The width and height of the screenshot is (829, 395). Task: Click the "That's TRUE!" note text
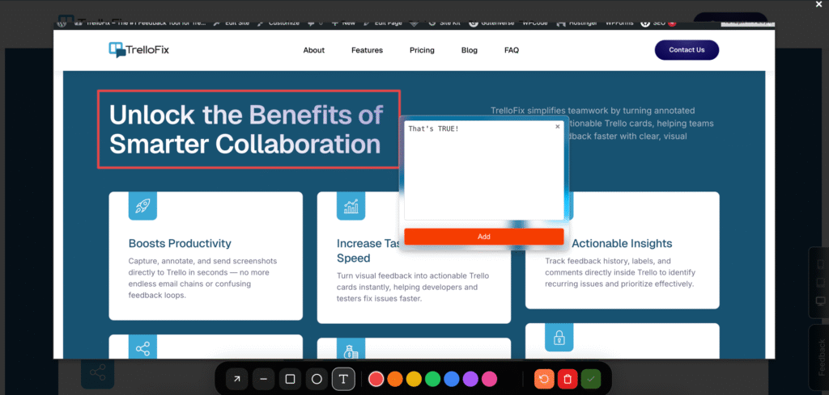click(x=433, y=129)
